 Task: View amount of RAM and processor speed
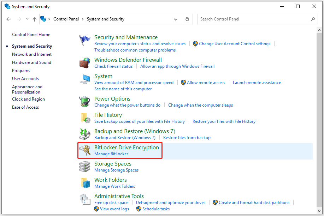coord(134,83)
